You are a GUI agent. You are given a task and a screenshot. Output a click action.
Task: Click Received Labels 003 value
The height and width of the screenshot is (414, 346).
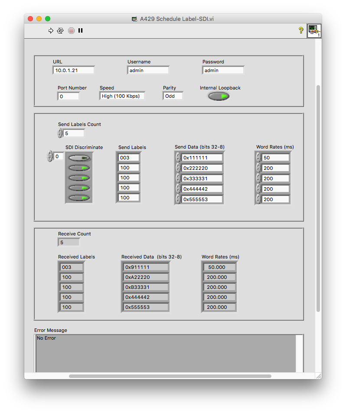tap(72, 267)
